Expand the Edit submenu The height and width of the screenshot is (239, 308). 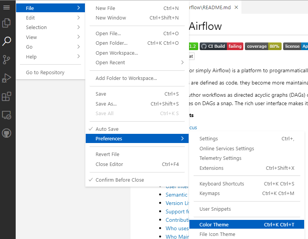[x=51, y=18]
